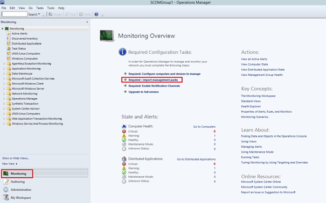Image resolution: width=326 pixels, height=203 pixels.
Task: Open Monitoring Scenarios key concept link
Action: point(254,117)
